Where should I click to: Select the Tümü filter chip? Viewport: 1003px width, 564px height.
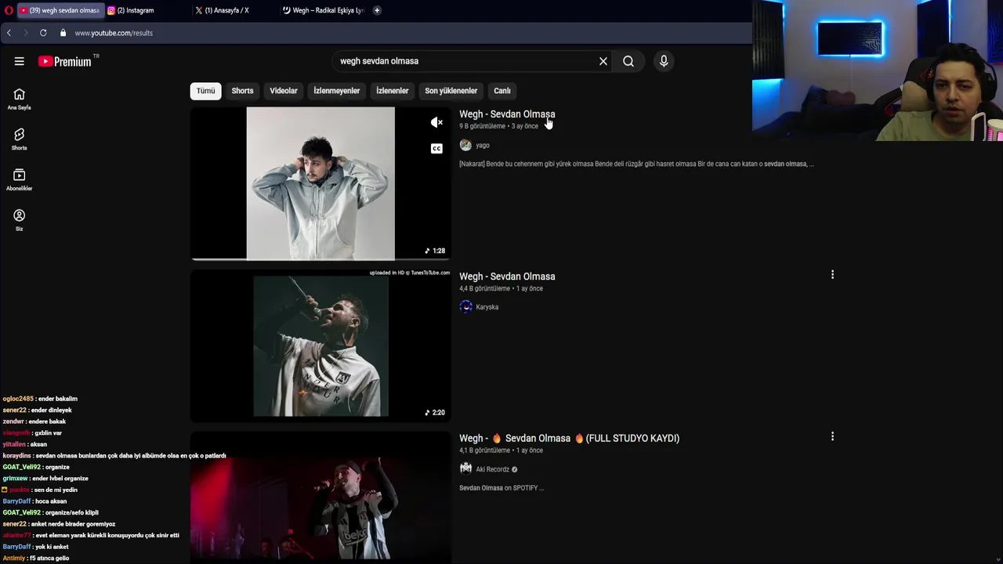pyautogui.click(x=205, y=91)
